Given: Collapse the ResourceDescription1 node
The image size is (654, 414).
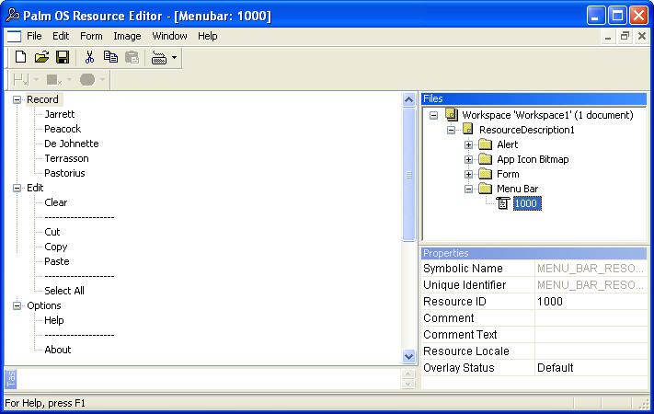Looking at the screenshot, I should (451, 130).
